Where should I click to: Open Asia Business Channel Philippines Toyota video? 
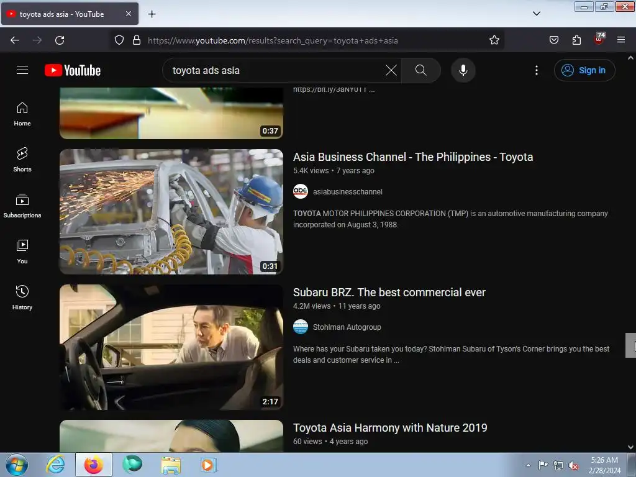click(x=413, y=157)
